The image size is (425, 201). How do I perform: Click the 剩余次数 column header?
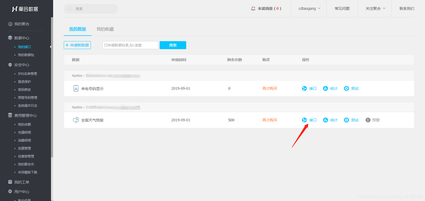click(x=235, y=60)
